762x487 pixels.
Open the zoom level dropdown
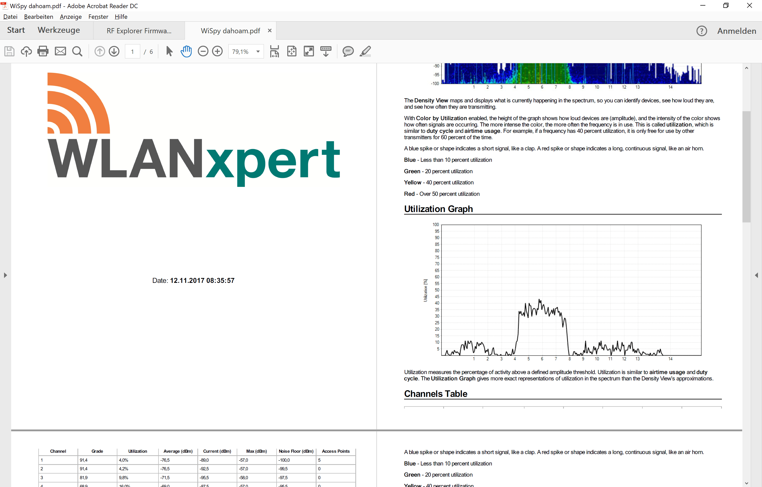tap(258, 52)
